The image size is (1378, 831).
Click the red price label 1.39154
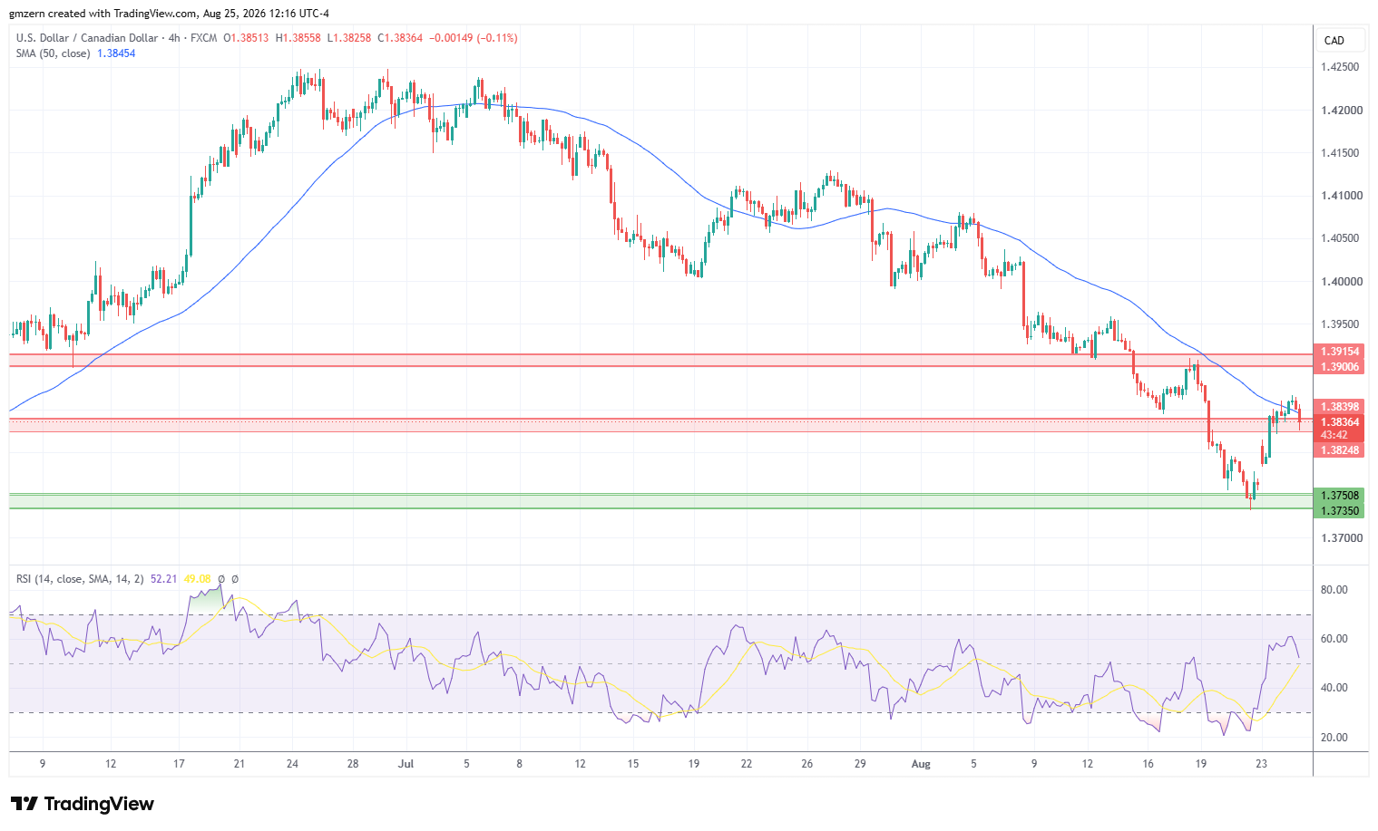coord(1339,352)
